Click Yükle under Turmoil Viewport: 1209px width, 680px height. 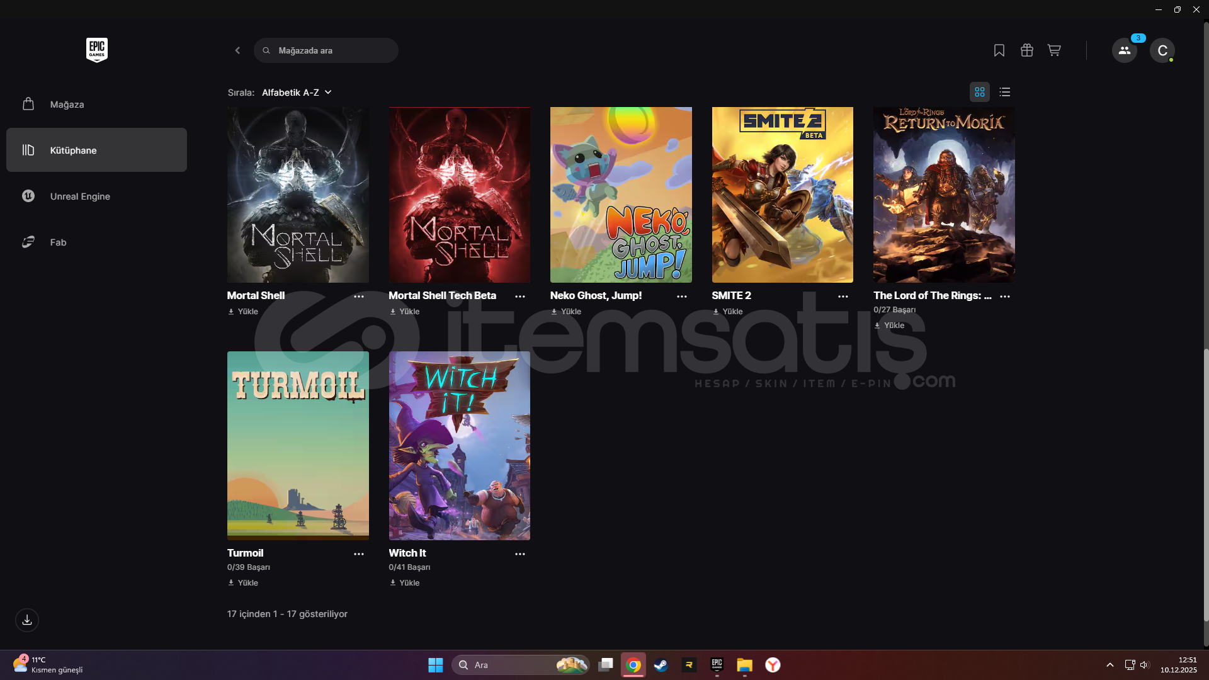click(x=243, y=583)
